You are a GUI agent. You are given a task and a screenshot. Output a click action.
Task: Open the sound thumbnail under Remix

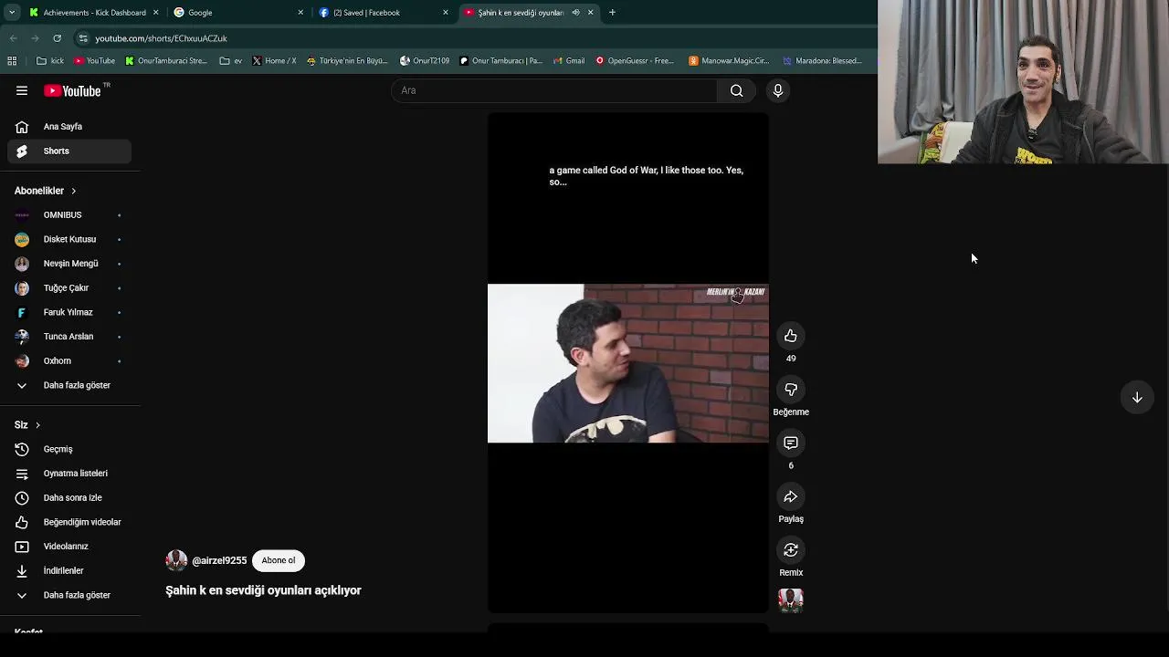point(791,600)
